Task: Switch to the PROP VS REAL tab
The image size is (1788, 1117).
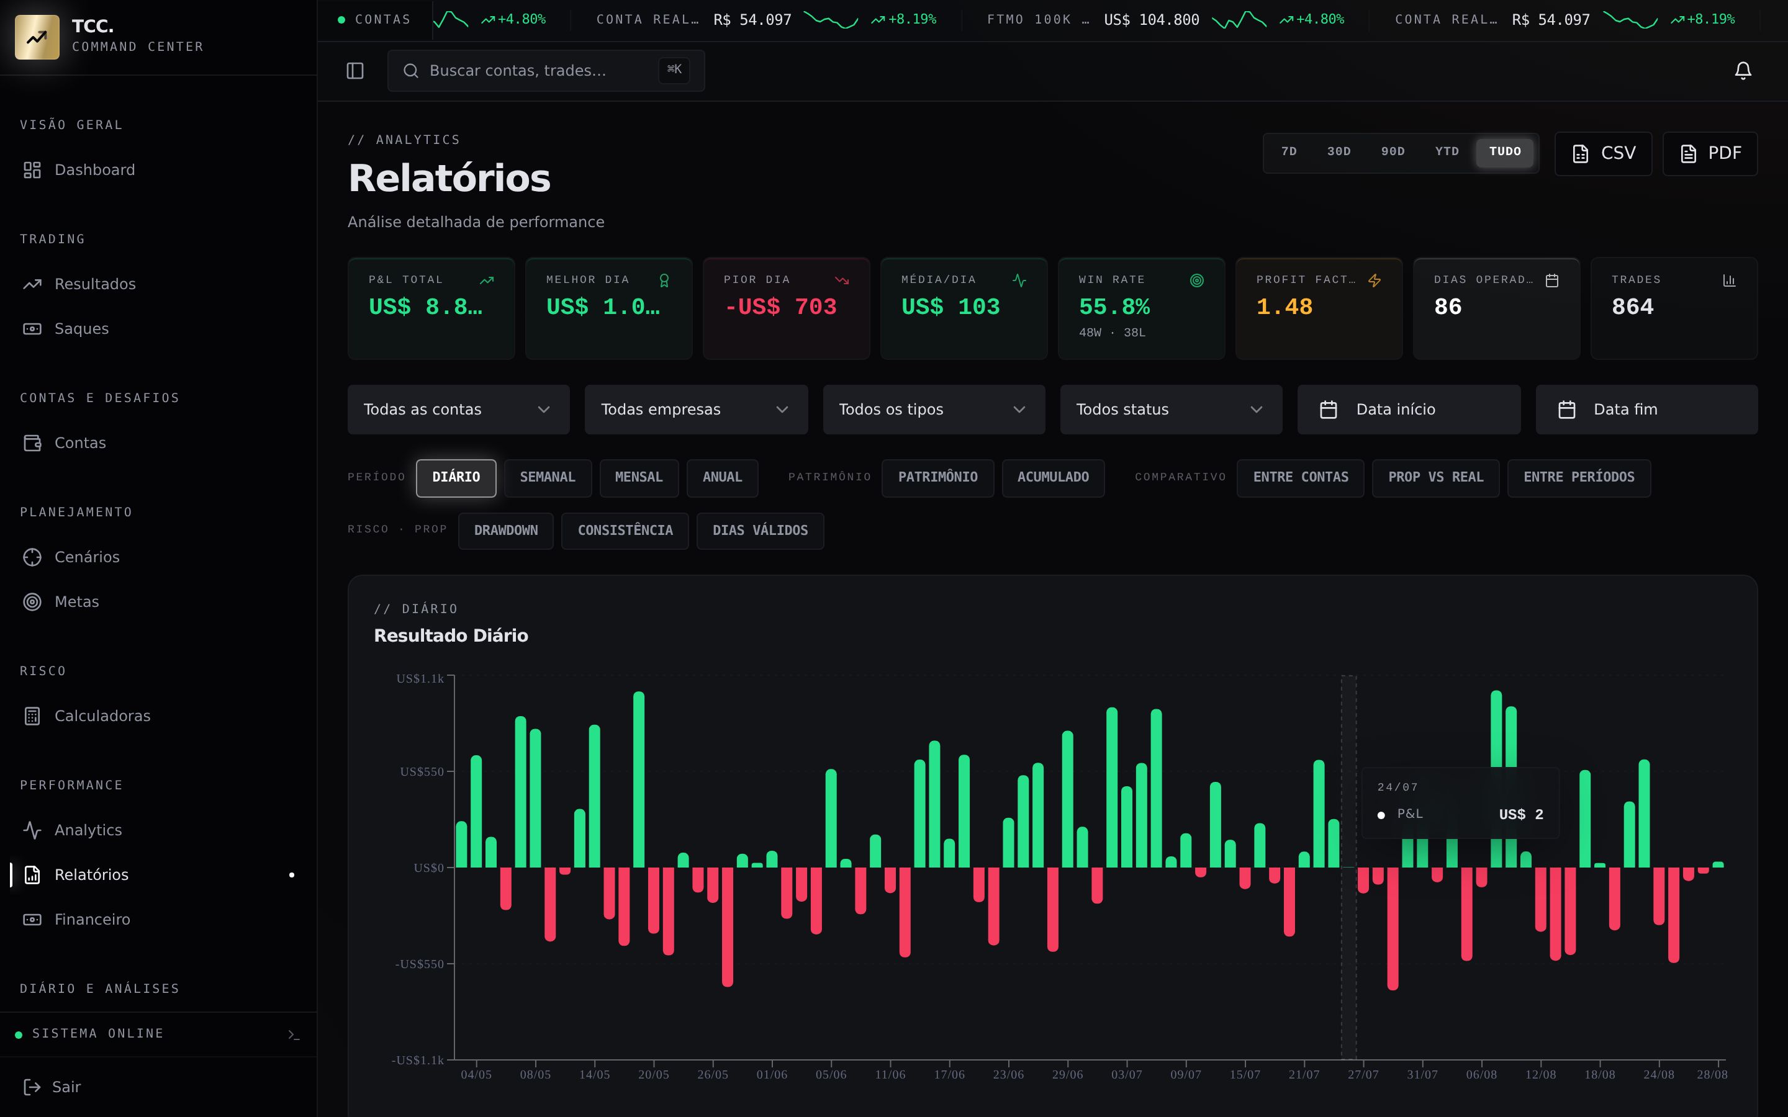Action: click(x=1435, y=477)
